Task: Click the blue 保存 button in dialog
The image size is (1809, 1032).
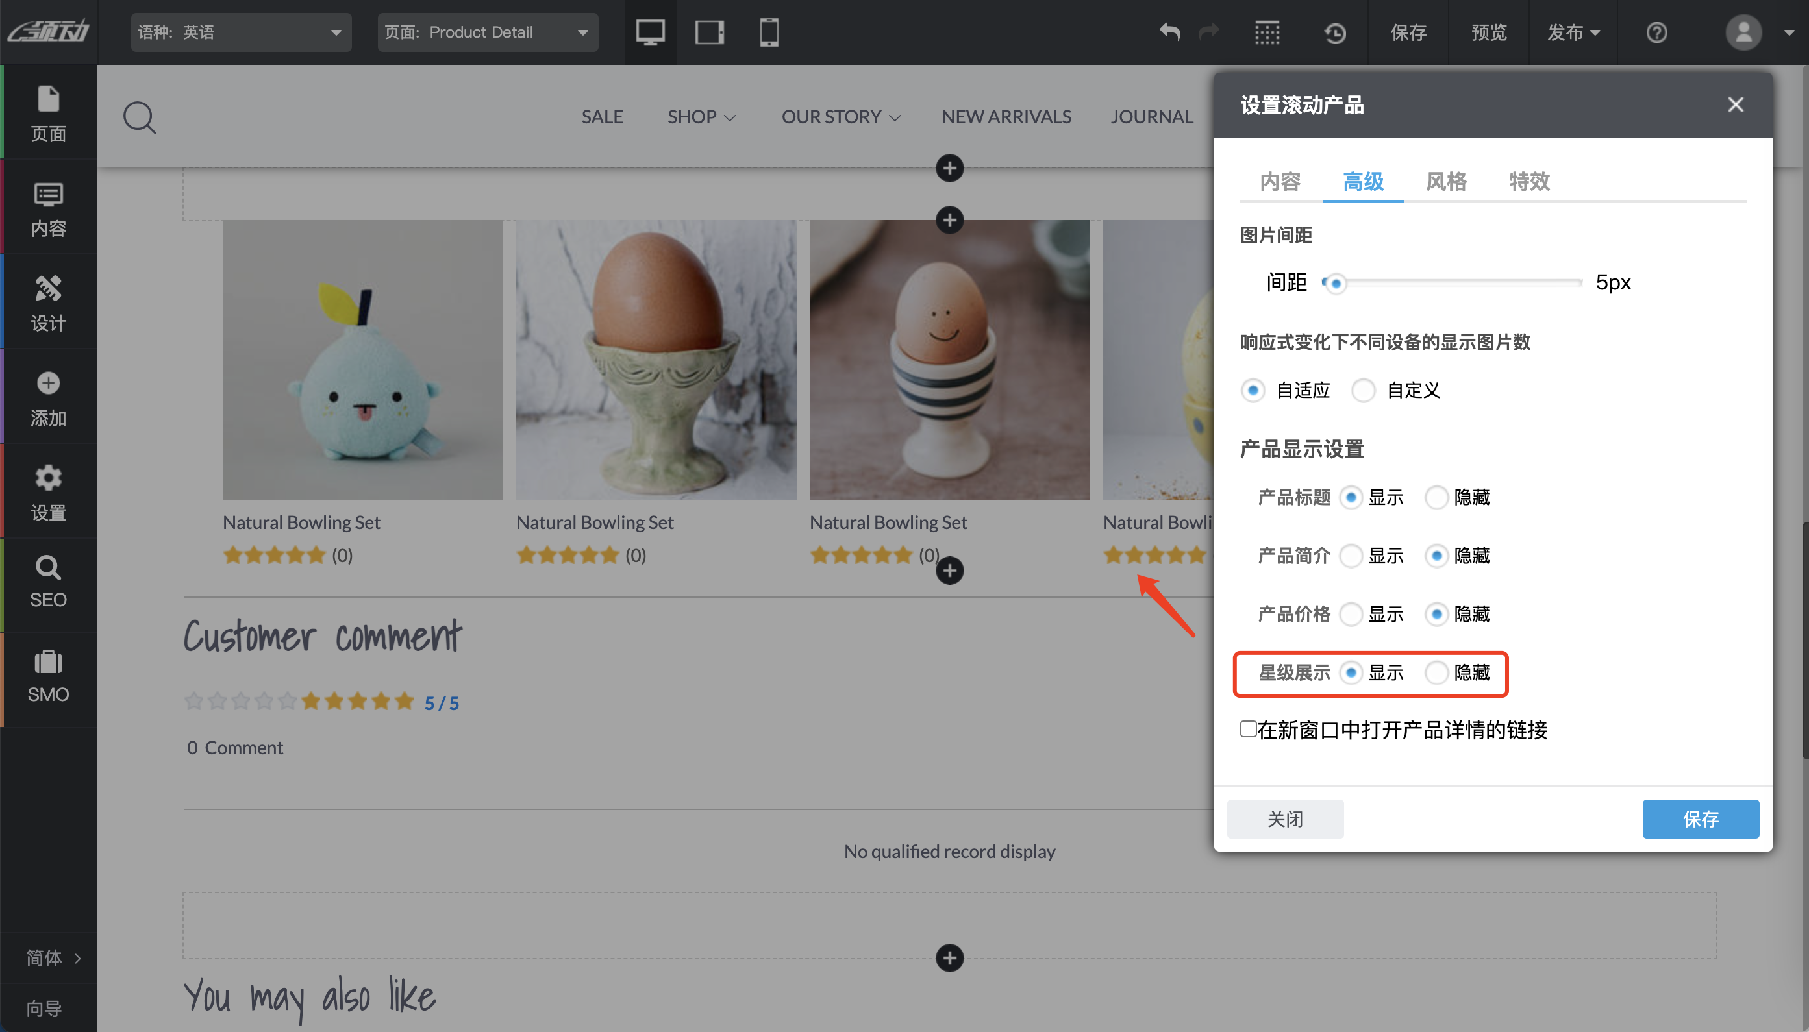Action: (1700, 818)
